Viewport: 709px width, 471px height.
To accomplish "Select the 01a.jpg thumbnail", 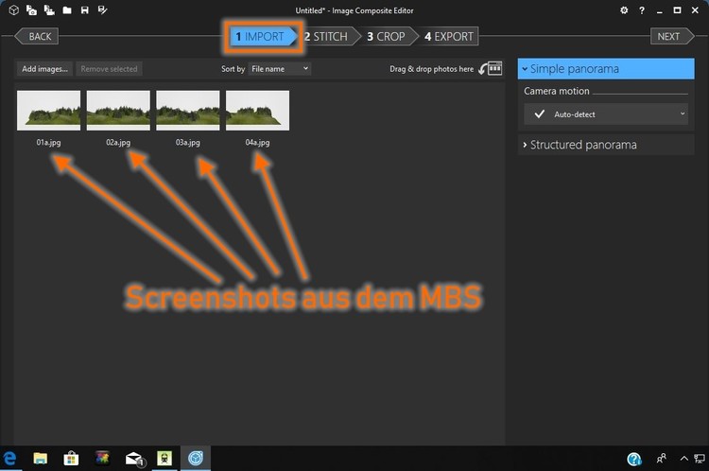I will click(x=49, y=111).
